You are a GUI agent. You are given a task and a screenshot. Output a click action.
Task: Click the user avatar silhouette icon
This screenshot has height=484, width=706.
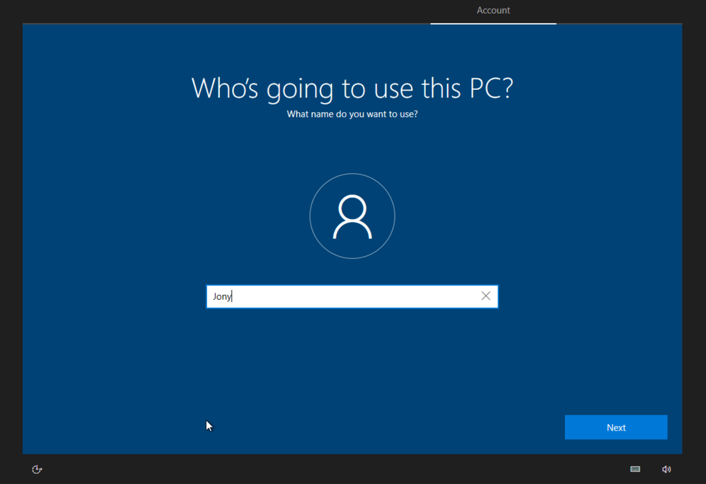click(352, 217)
